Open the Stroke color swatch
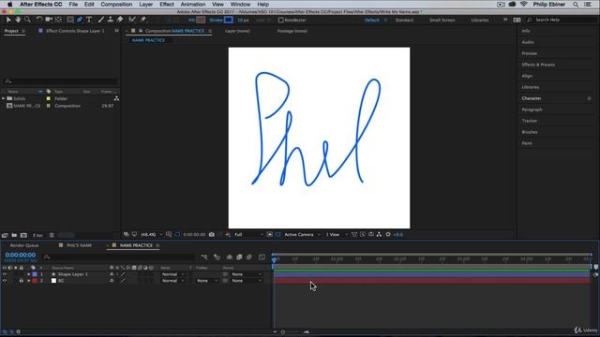Screen dimensions: 600x337 (229, 20)
